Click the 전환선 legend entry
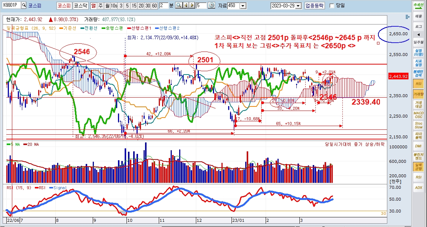The width and height of the screenshot is (427, 227). point(89,28)
